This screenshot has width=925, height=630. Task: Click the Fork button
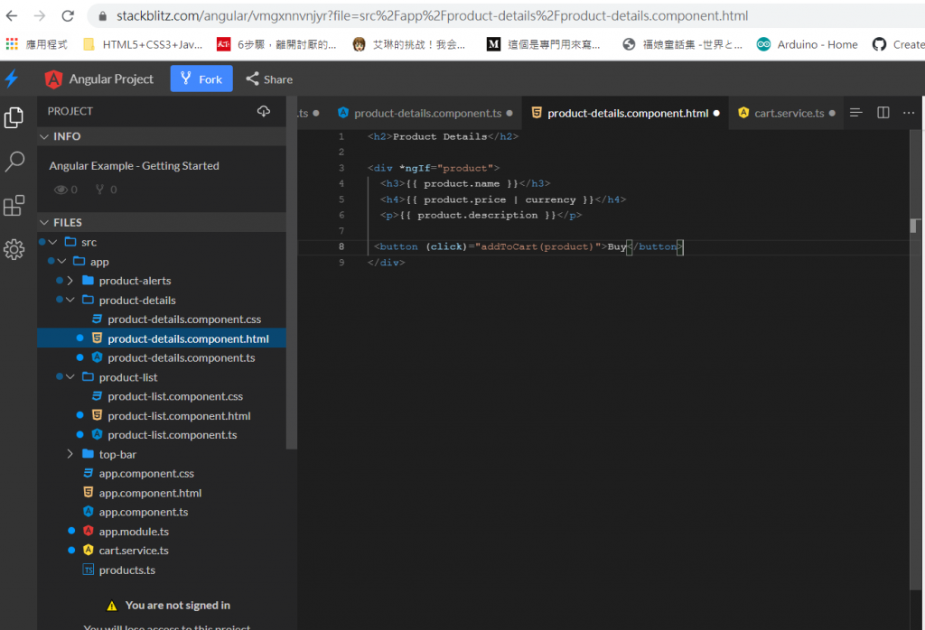(201, 79)
